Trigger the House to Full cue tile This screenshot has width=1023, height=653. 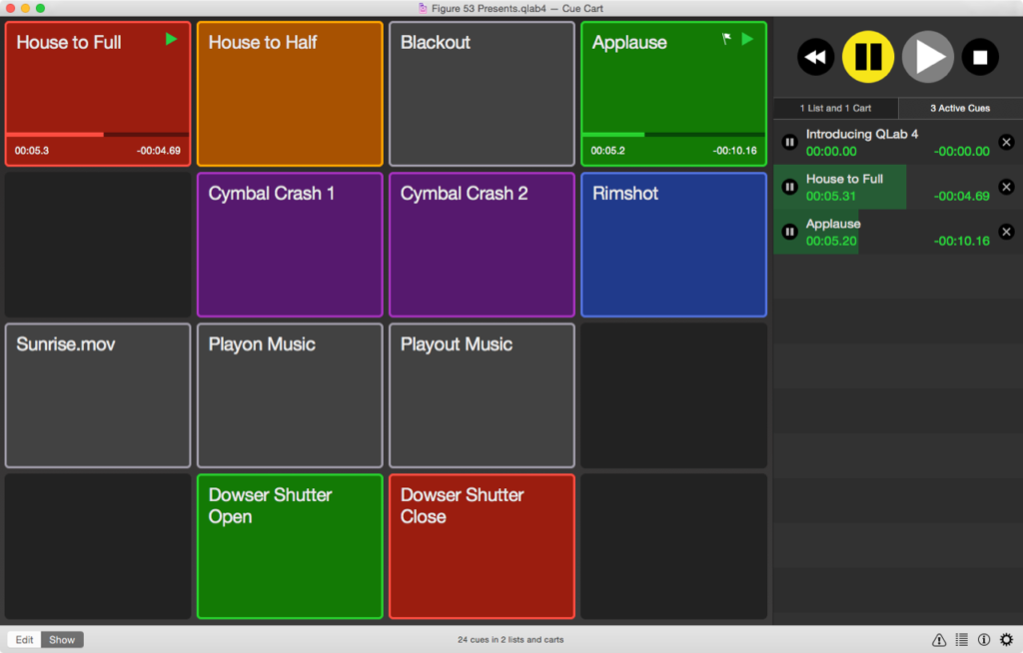point(98,94)
